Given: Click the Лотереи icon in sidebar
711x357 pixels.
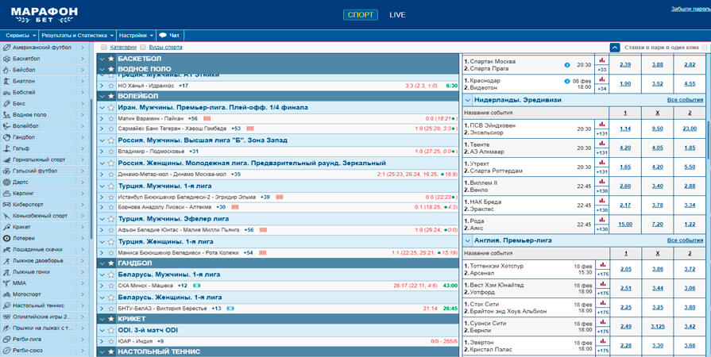Looking at the screenshot, I should tap(6, 238).
